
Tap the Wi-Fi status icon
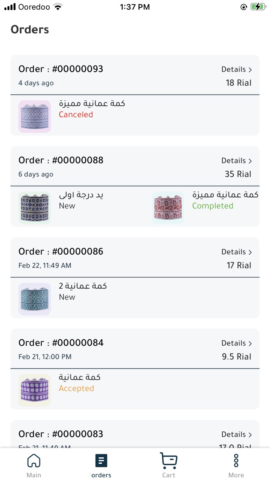tap(58, 7)
